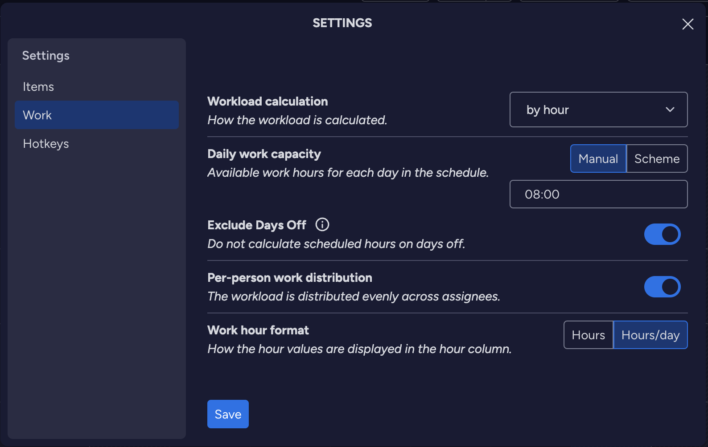Image resolution: width=708 pixels, height=447 pixels.
Task: Click the 'Work hour format' setting label
Action: point(258,330)
